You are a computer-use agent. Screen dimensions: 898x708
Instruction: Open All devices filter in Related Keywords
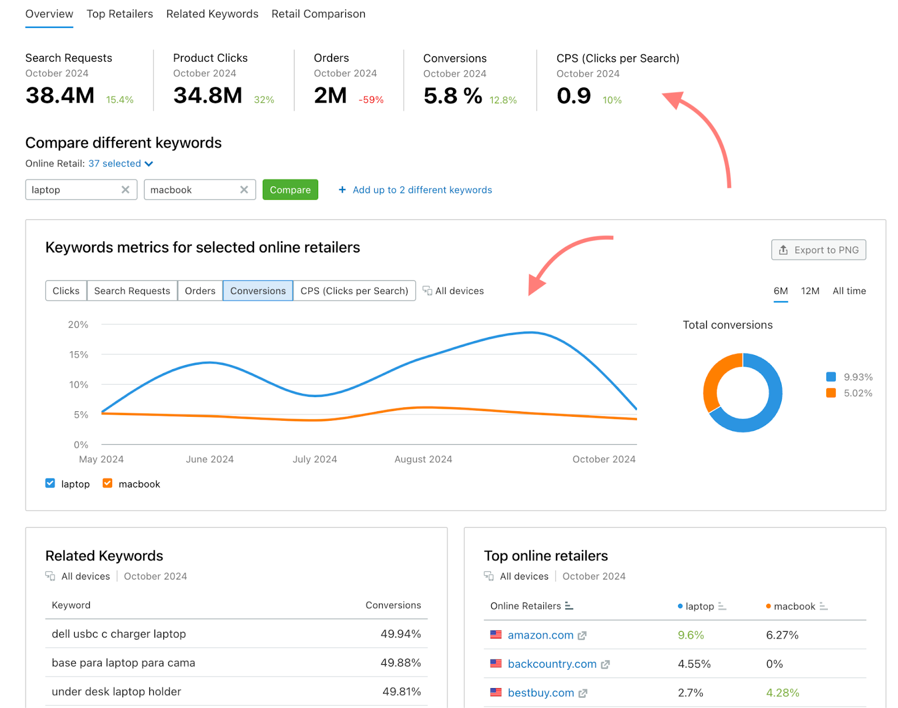pos(78,576)
